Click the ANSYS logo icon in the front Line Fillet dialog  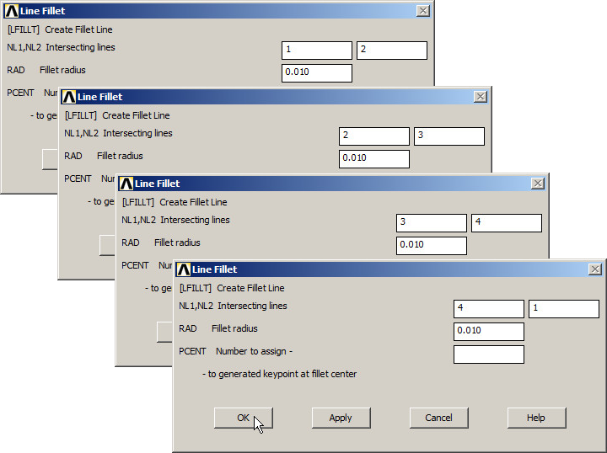(183, 269)
